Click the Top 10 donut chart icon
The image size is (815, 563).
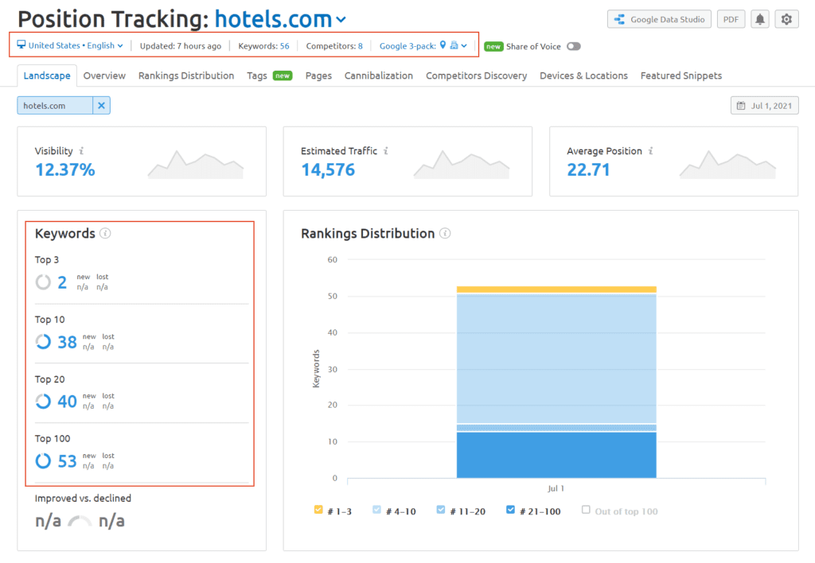43,342
